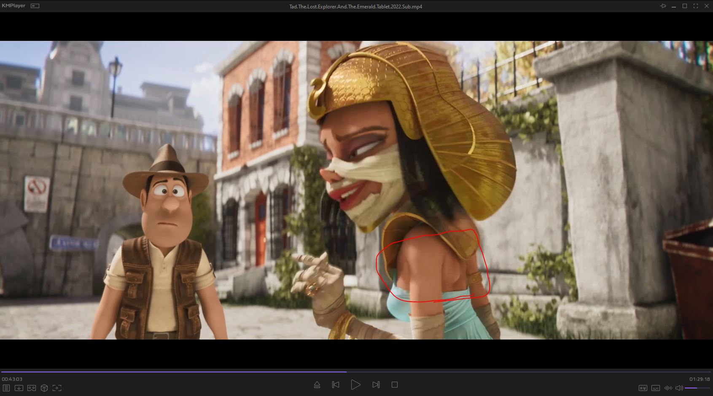
Task: Open the playlist panel icon
Action: 6,388
